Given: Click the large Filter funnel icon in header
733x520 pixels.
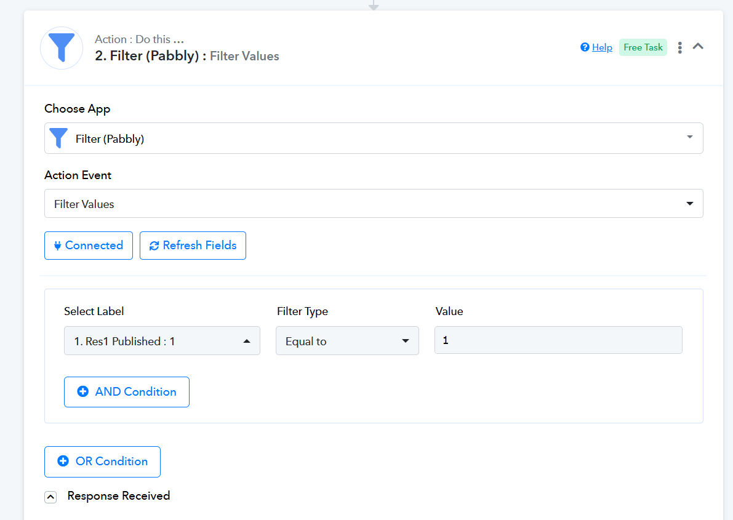Looking at the screenshot, I should [x=62, y=48].
